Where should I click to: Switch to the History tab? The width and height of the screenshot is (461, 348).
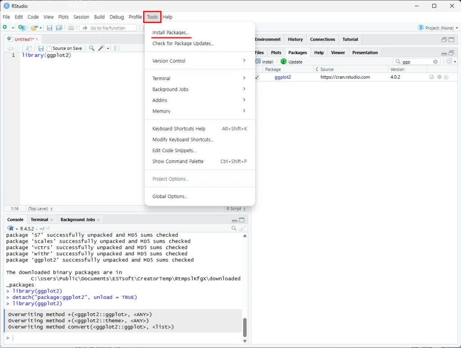tap(295, 40)
